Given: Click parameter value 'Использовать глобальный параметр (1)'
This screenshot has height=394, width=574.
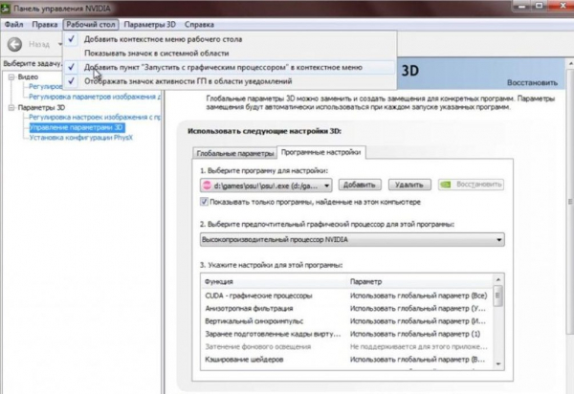Looking at the screenshot, I should [415, 334].
